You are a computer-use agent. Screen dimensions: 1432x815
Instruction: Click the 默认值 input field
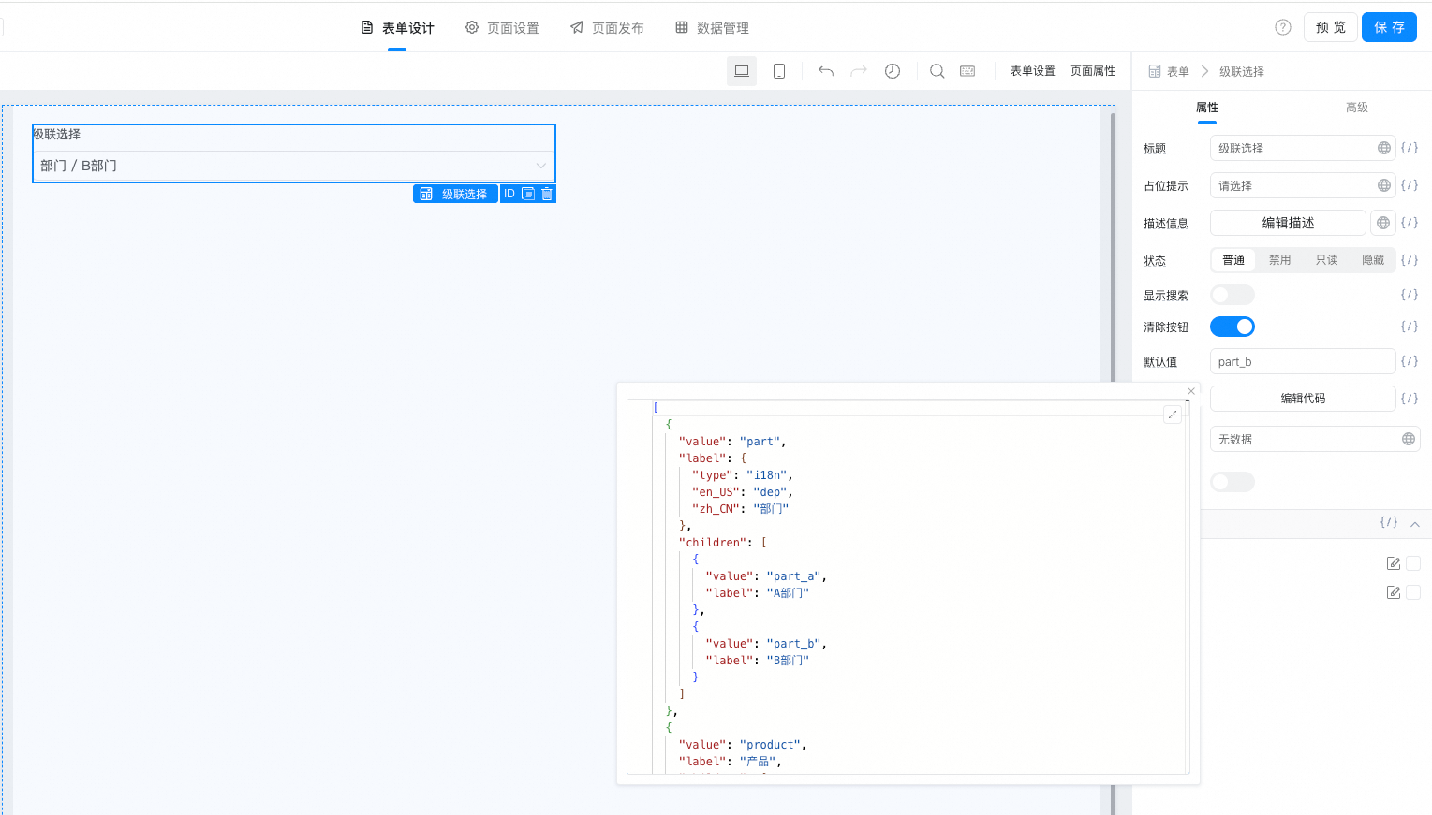(1302, 362)
